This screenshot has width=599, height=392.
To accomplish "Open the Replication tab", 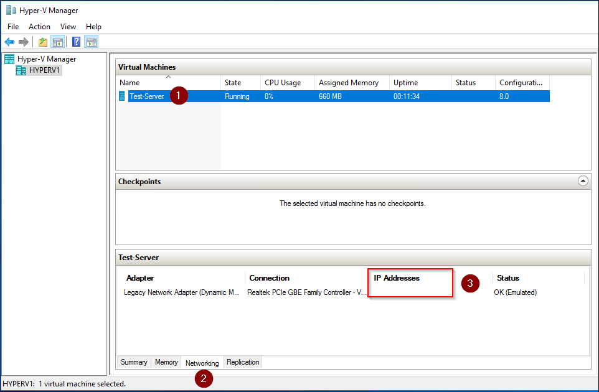I will pos(242,362).
